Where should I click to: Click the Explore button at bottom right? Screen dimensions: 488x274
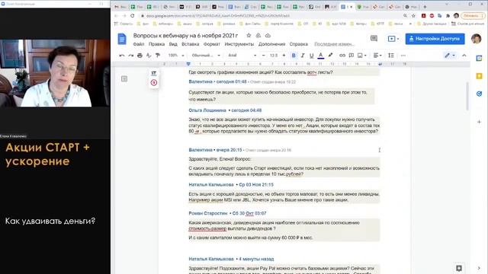click(x=459, y=268)
